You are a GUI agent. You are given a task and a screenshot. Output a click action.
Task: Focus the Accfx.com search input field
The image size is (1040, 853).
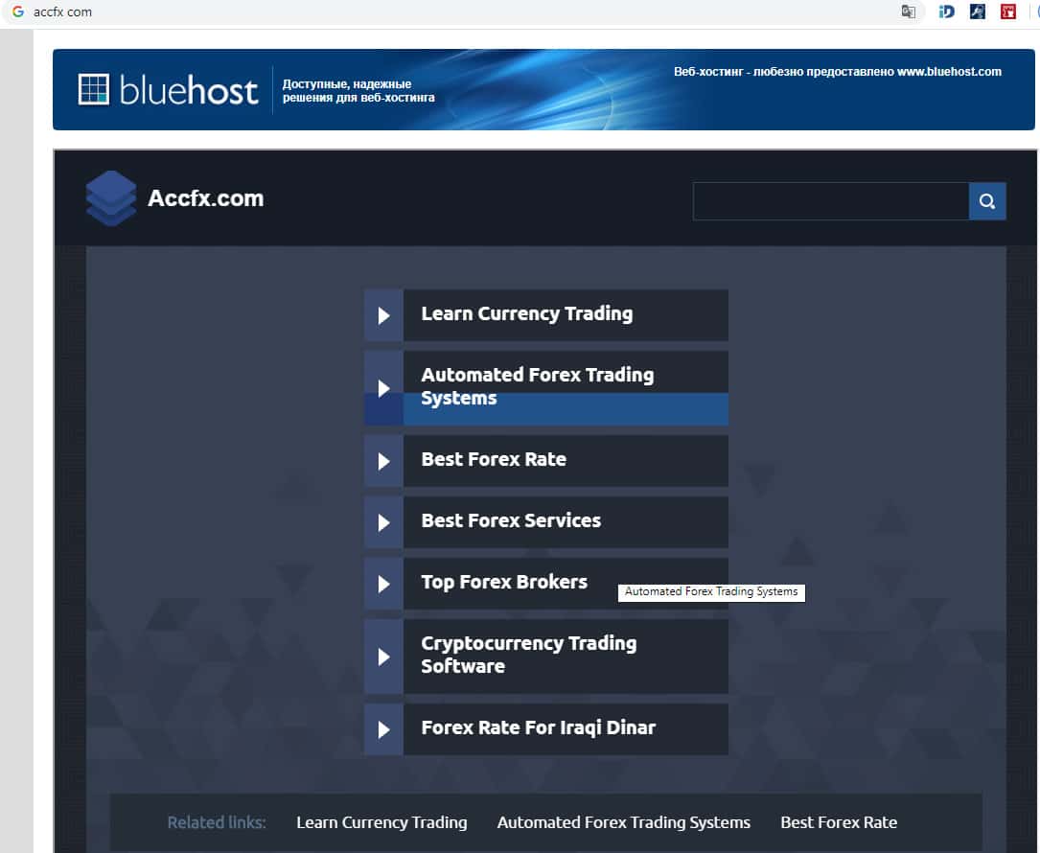coord(830,201)
